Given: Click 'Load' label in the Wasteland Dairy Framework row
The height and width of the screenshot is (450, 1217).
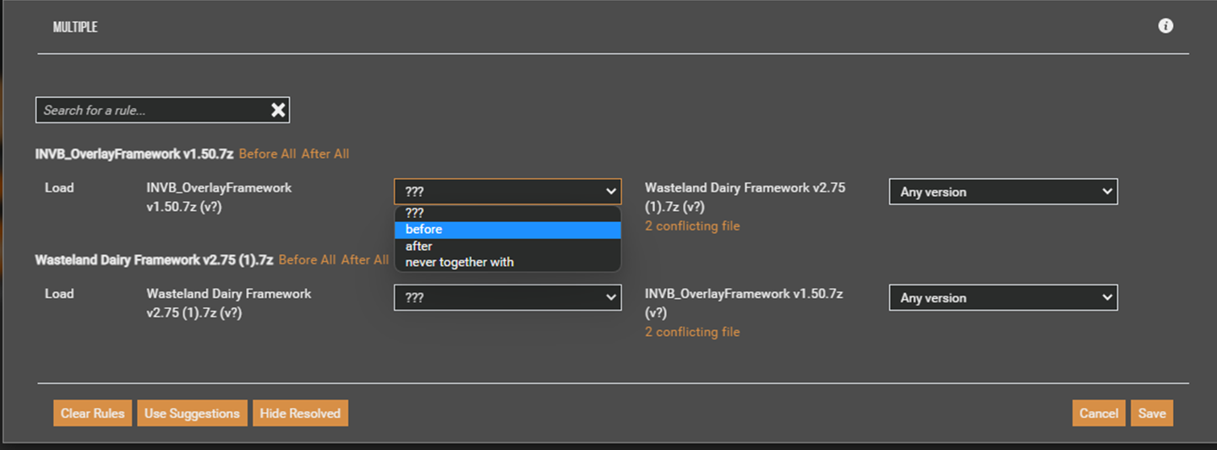Looking at the screenshot, I should [59, 294].
